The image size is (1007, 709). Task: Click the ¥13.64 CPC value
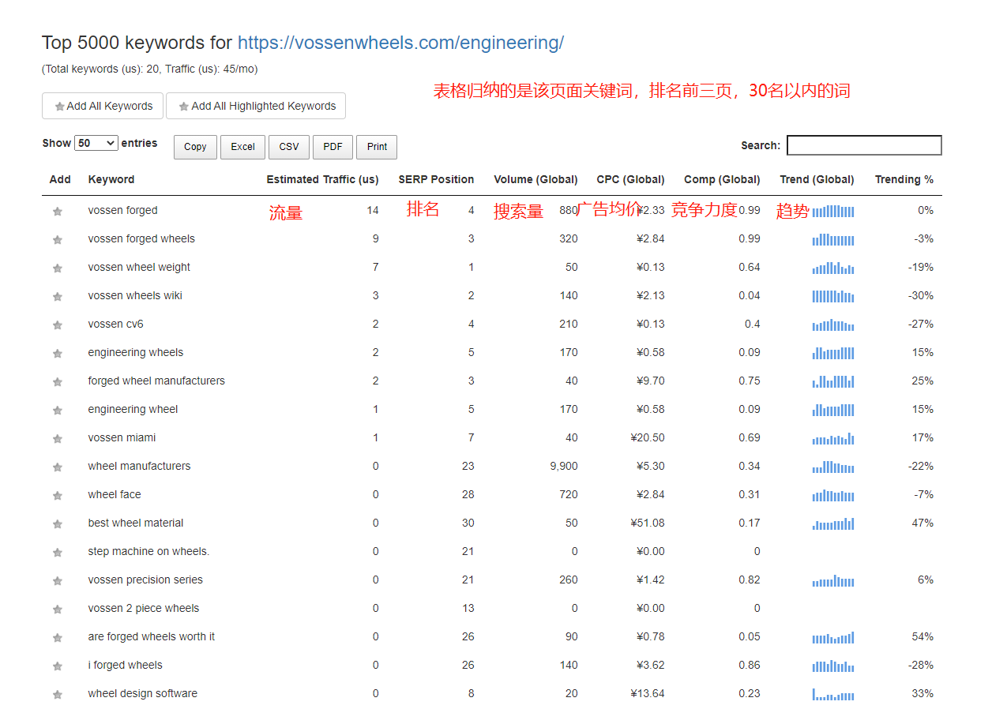pyautogui.click(x=648, y=693)
